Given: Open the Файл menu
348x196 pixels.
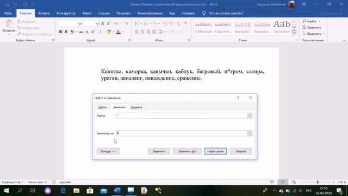Looking at the screenshot, I should (x=8, y=13).
